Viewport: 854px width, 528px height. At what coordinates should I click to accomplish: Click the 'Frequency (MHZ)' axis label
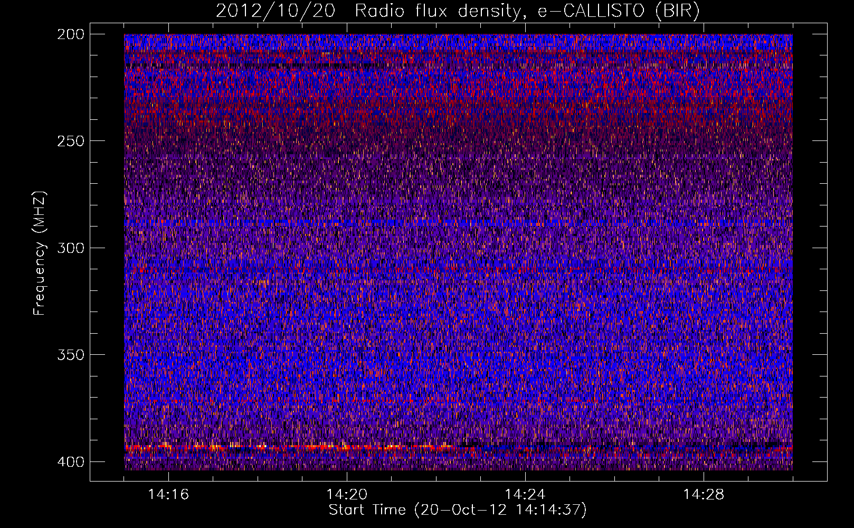click(40, 253)
